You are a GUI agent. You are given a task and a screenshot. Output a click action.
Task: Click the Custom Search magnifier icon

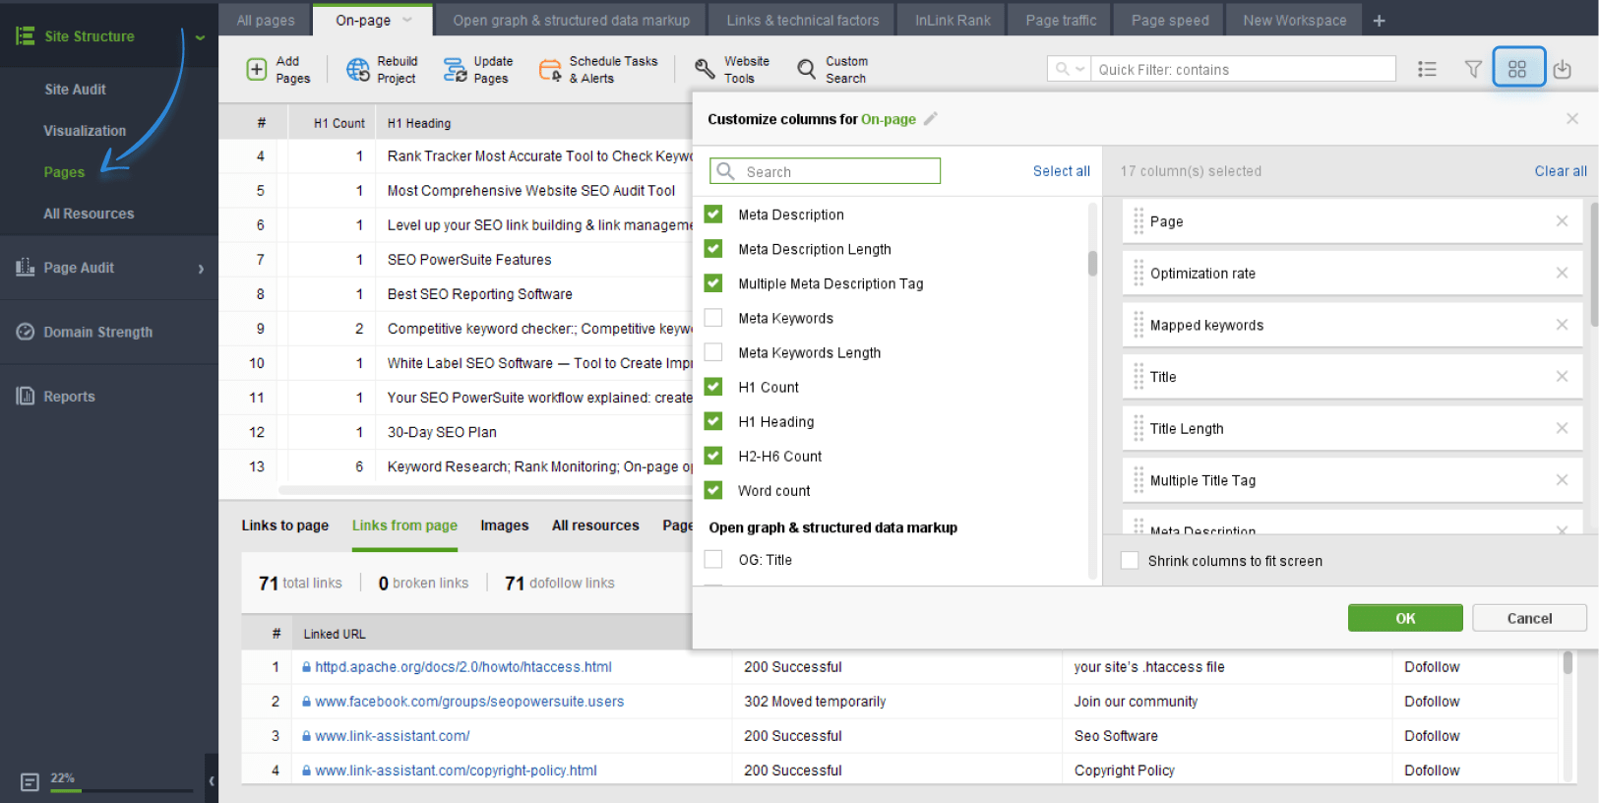(806, 69)
